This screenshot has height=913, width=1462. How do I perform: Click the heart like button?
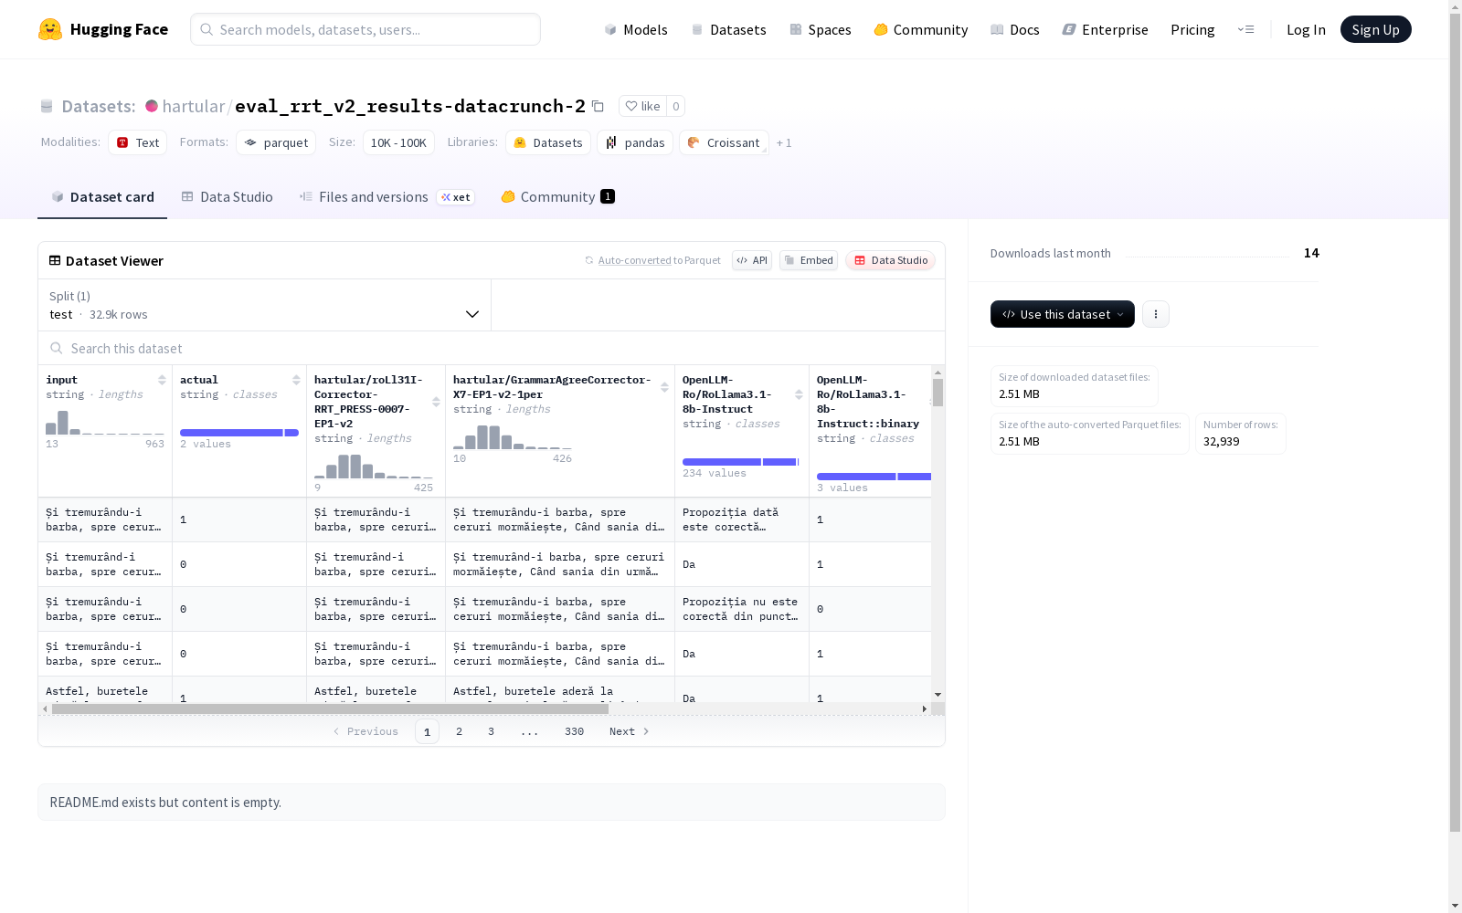(642, 106)
